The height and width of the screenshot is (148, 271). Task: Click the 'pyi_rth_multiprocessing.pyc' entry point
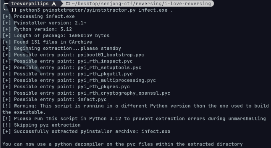pyautogui.click(x=117, y=80)
